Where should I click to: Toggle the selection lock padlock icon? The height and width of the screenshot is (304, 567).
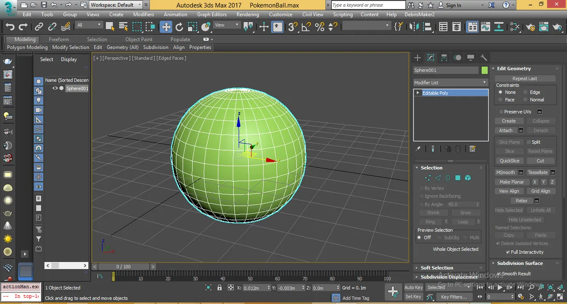pos(219,288)
